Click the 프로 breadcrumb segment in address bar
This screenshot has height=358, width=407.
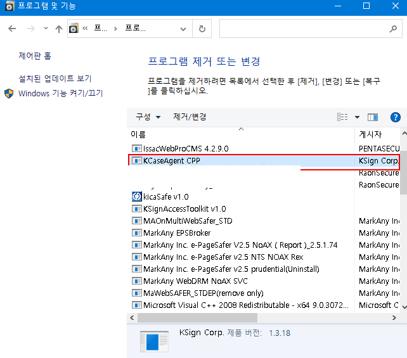coord(135,28)
